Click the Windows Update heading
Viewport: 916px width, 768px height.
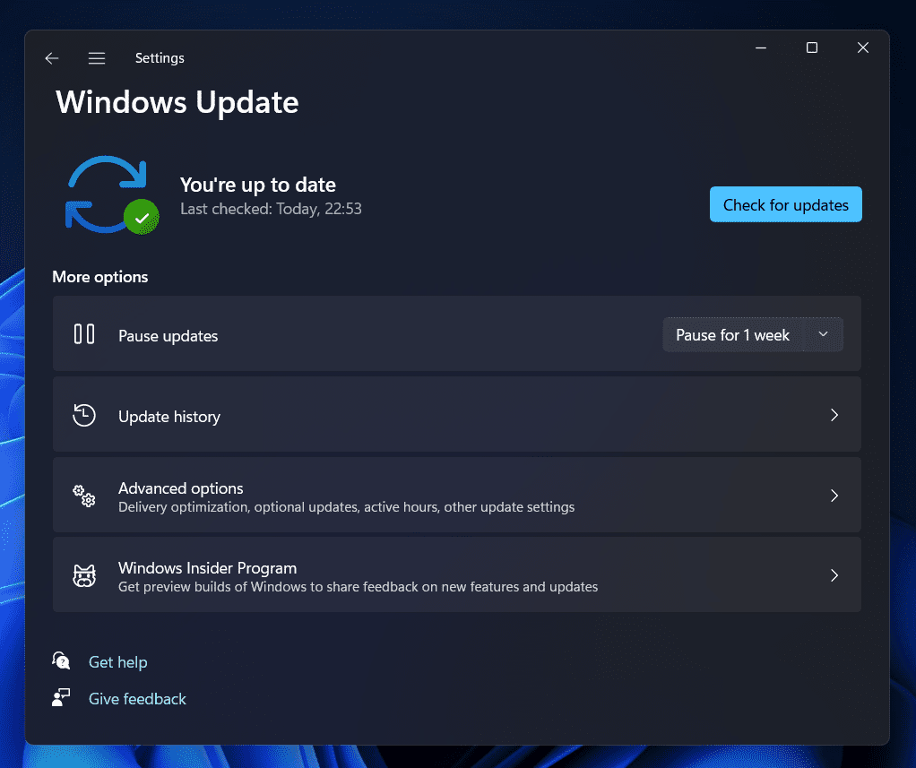coord(177,102)
